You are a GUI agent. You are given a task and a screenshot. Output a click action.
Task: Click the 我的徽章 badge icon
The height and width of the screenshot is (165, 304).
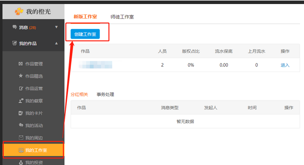21,101
